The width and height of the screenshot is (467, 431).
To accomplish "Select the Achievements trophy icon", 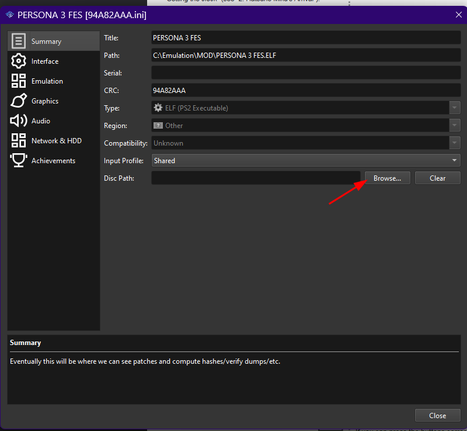I will tap(19, 160).
